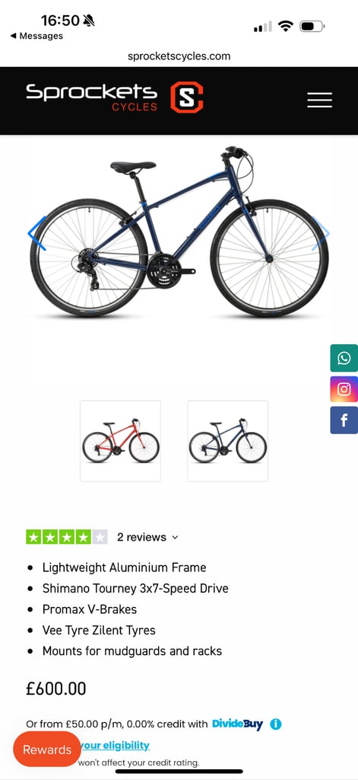Show previous bike image with left arrow
Viewport: 358px width, 780px height.
pos(36,233)
